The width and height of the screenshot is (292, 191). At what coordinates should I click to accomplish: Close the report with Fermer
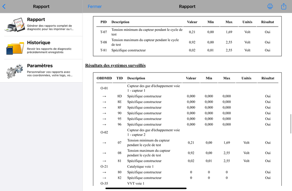click(x=95, y=7)
